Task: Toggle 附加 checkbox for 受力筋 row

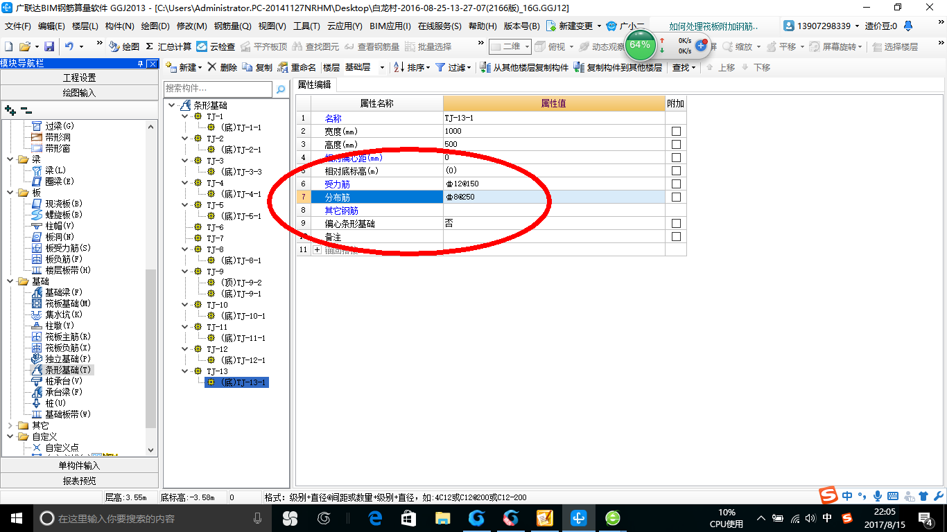Action: click(x=676, y=184)
